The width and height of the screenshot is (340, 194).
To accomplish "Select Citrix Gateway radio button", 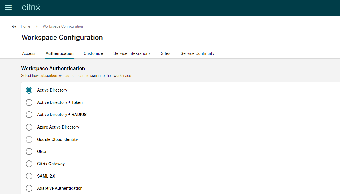I will pos(29,164).
